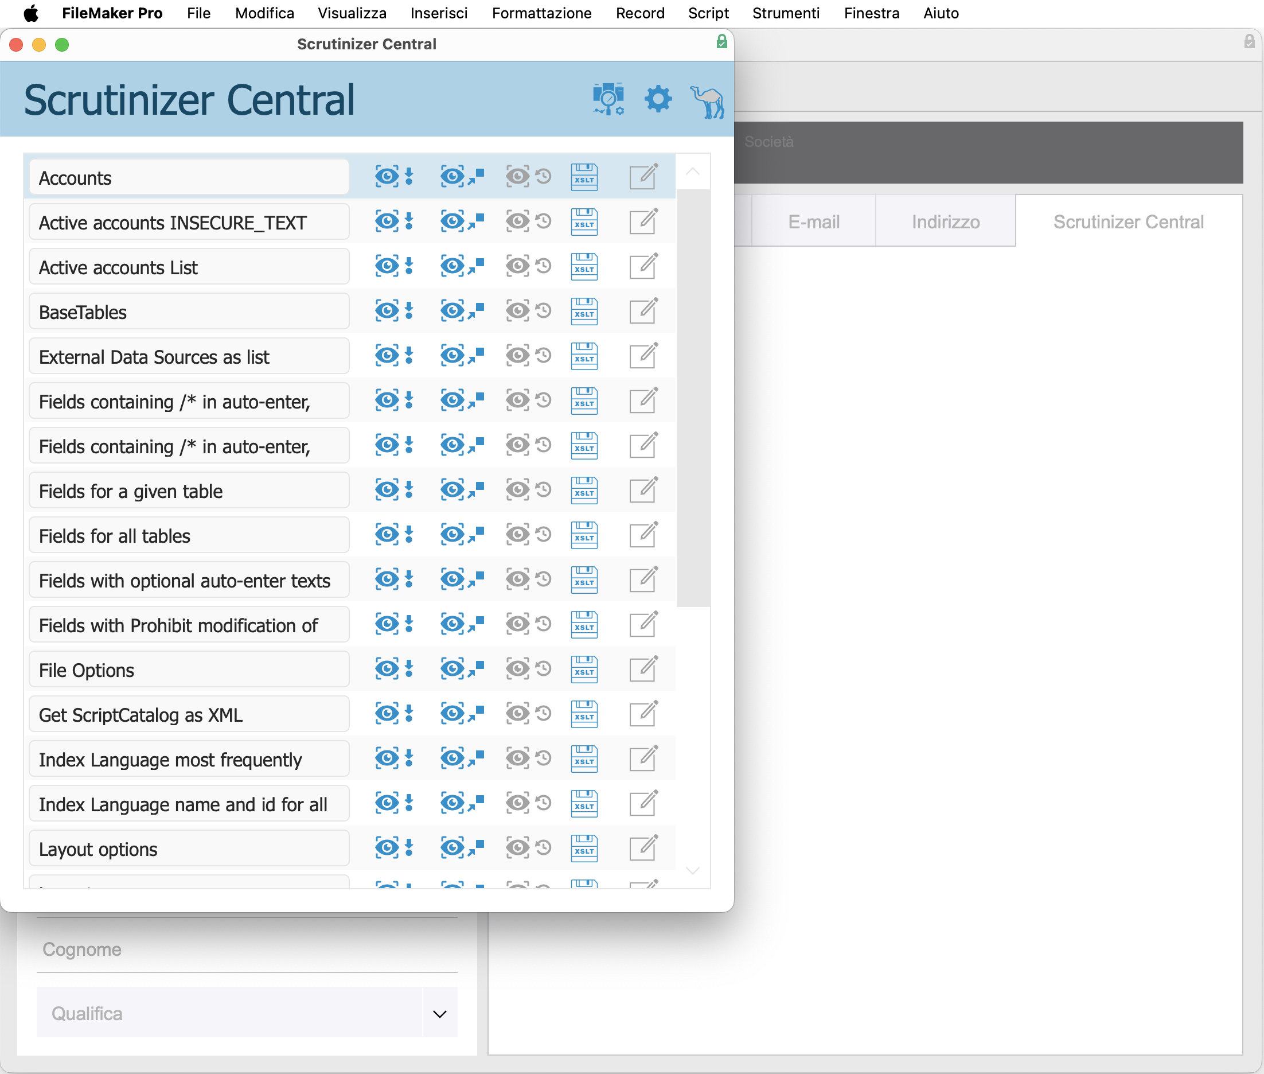Click XSLT icon for BaseTables row

click(x=584, y=312)
